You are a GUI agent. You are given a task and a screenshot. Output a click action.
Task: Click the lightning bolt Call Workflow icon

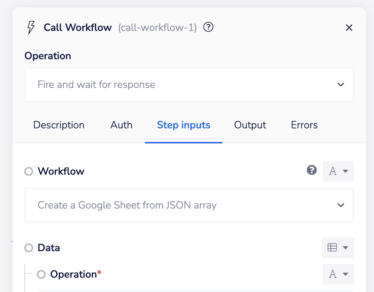[32, 28]
